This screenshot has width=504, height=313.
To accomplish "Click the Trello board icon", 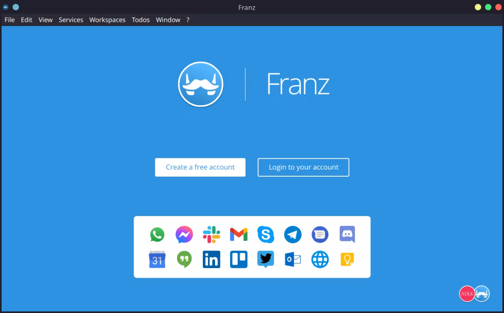I will tap(239, 260).
